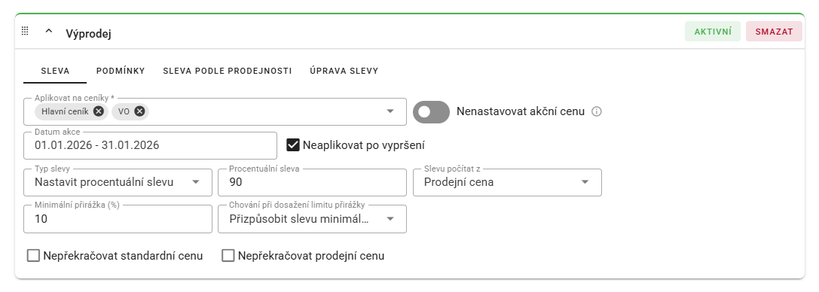Grab the drag handle grid icon beside Výprodej
Viewport: 819px width, 292px height.
pyautogui.click(x=25, y=32)
